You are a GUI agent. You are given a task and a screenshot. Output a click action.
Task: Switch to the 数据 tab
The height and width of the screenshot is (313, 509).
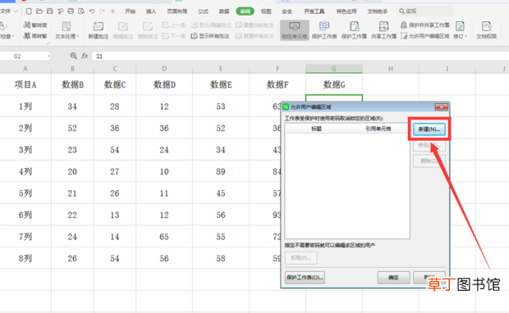click(224, 11)
